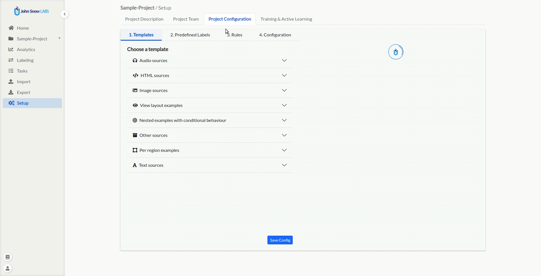Image resolution: width=541 pixels, height=276 pixels.
Task: Click the John Snow Labs logo
Action: coord(32,11)
